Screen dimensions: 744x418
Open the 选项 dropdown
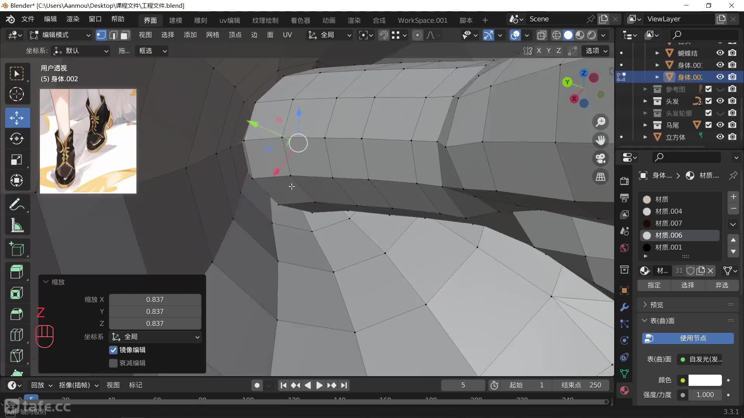(x=596, y=51)
